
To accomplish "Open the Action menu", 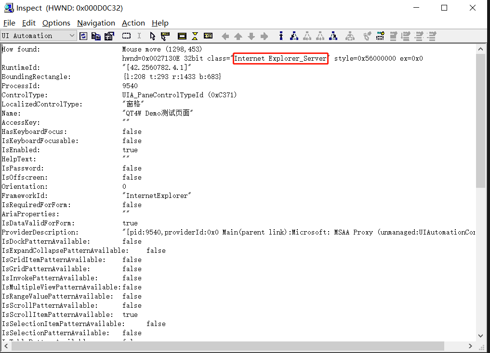I will [x=133, y=23].
